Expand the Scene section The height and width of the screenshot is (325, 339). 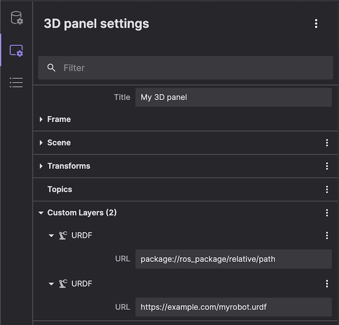pyautogui.click(x=42, y=143)
